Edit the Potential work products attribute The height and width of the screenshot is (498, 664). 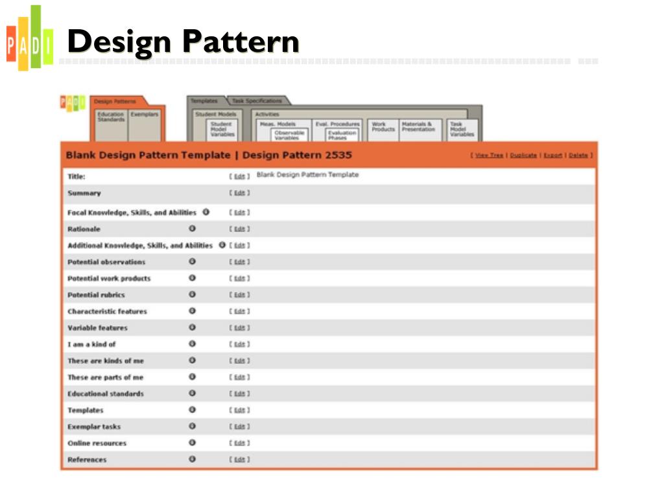click(240, 279)
